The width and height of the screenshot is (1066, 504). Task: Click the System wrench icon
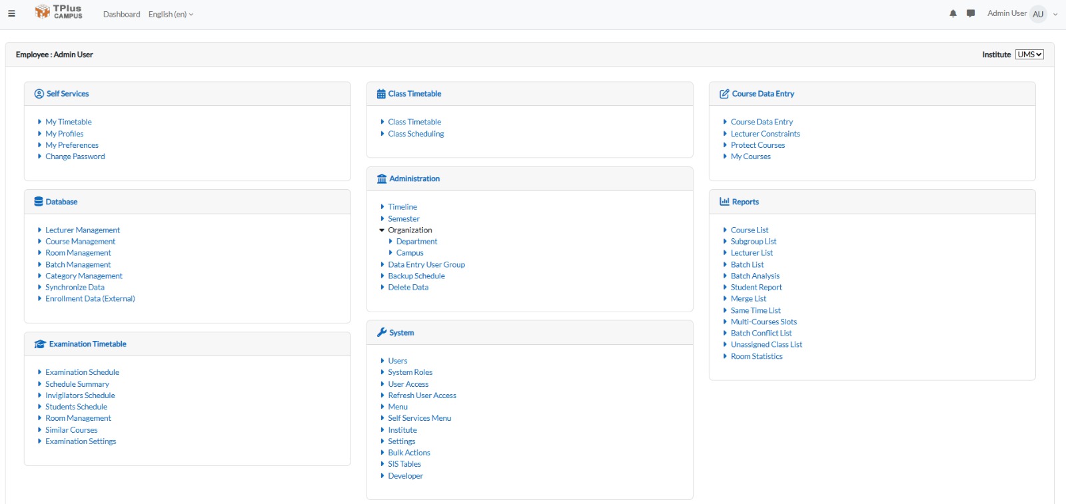point(382,333)
